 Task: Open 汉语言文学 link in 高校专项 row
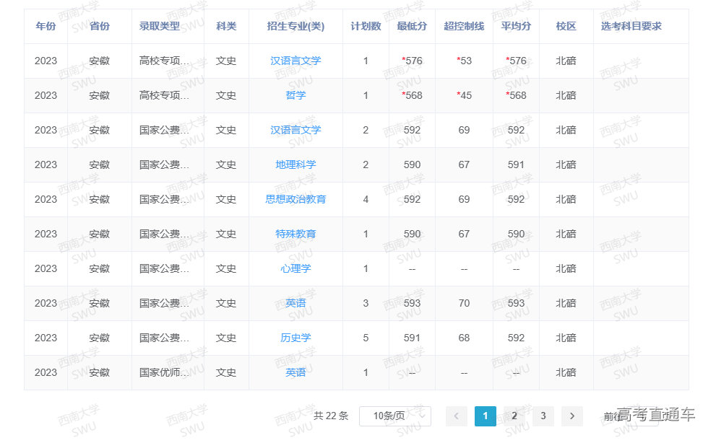pos(296,61)
